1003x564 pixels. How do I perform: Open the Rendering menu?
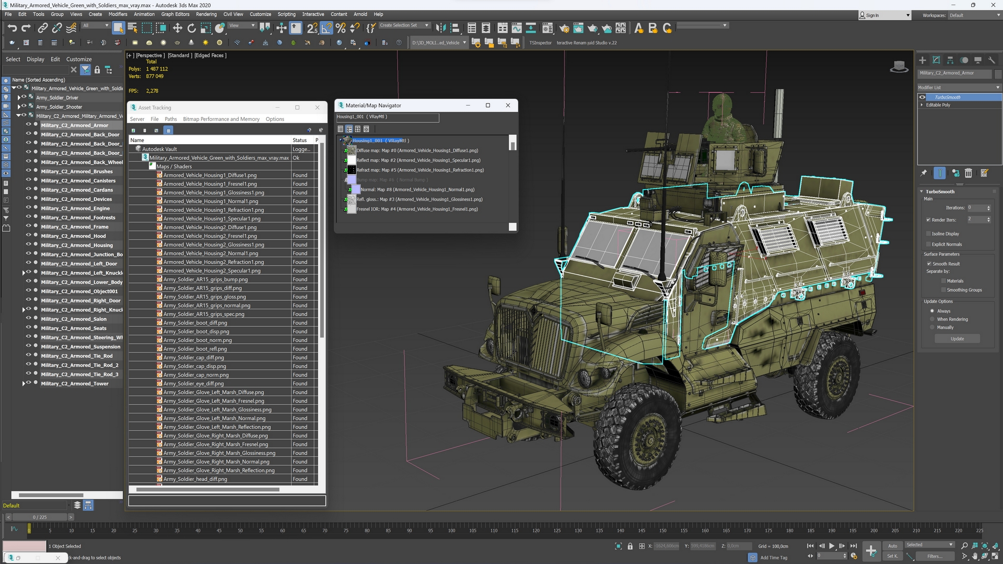(206, 14)
